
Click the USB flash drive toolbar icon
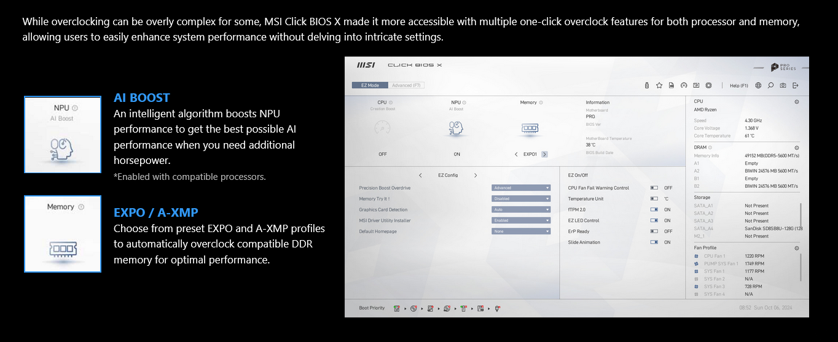pyautogui.click(x=646, y=85)
